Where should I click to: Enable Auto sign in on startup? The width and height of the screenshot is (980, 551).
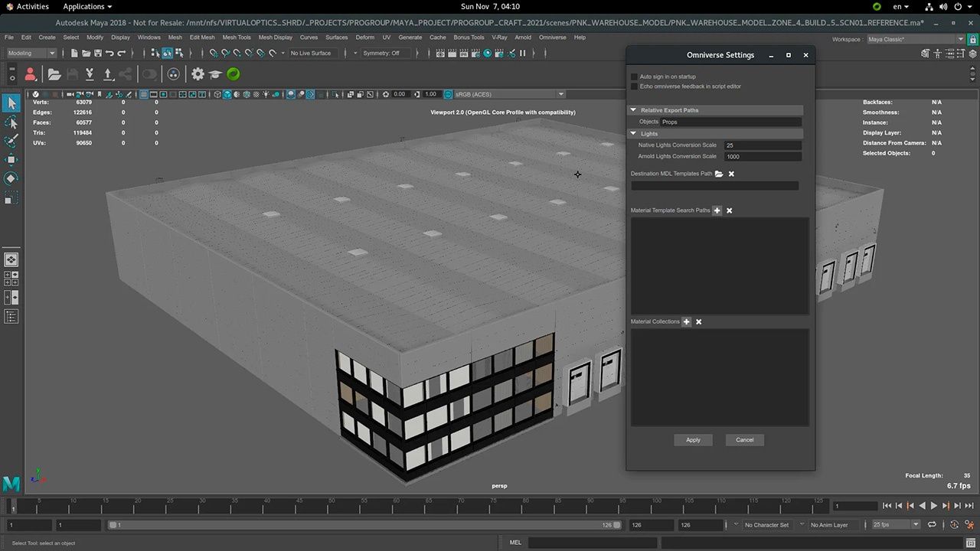(634, 77)
